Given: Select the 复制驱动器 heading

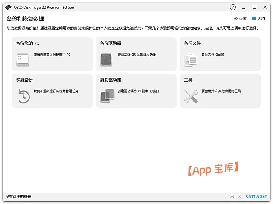Looking at the screenshot, I should tap(110, 80).
